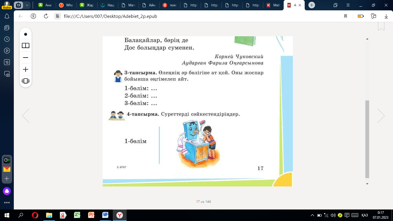The image size is (393, 221).
Task: Switch to the "Ана" tab
Action: pyautogui.click(x=45, y=5)
